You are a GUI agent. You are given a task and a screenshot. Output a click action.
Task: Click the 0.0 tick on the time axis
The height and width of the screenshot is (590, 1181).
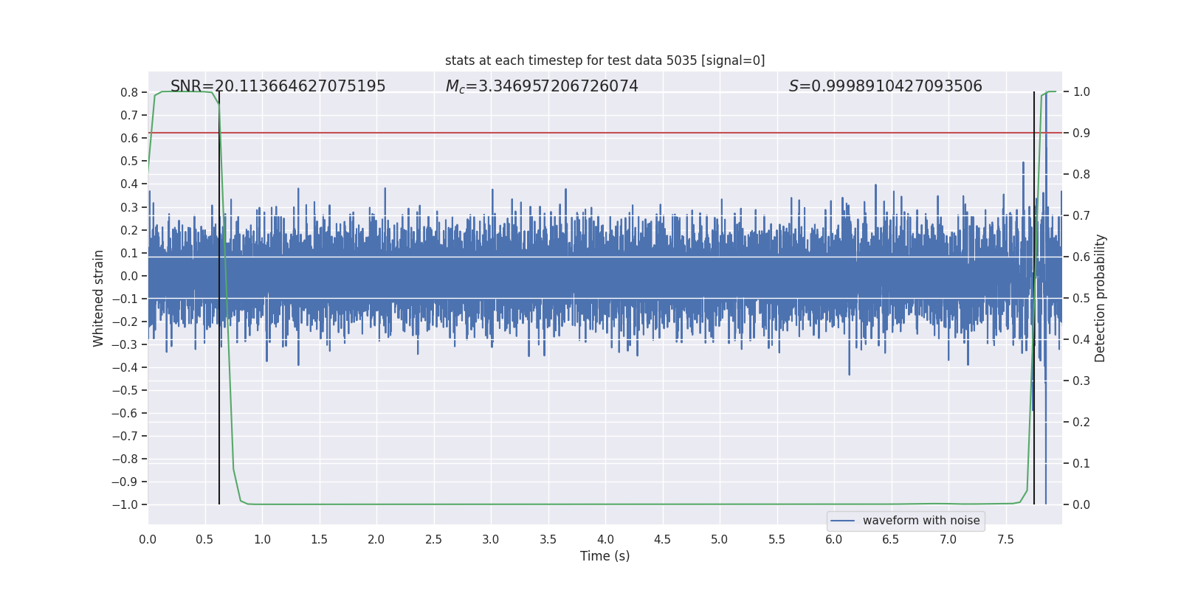pyautogui.click(x=148, y=540)
